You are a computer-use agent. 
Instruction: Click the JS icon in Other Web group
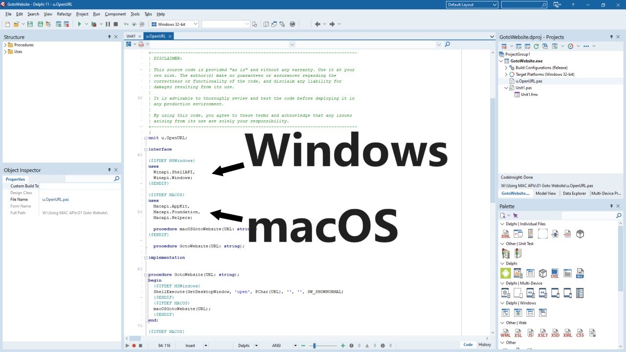point(530,333)
